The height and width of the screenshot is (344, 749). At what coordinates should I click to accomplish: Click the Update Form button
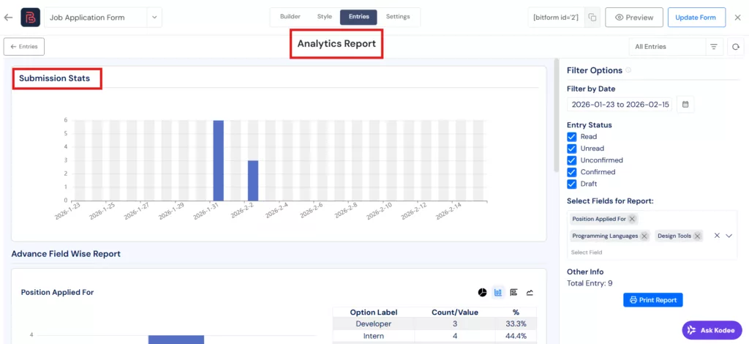[x=695, y=18]
